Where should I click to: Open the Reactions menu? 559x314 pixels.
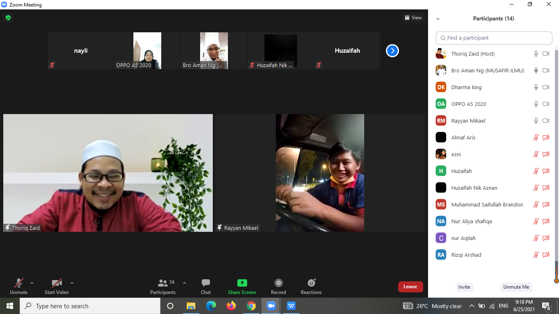coord(311,283)
